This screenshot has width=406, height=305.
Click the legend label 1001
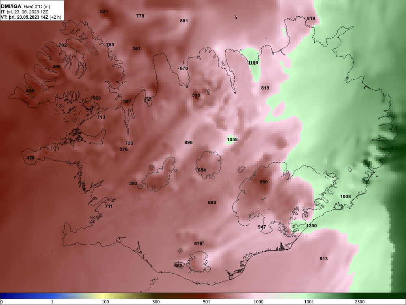(x=309, y=302)
